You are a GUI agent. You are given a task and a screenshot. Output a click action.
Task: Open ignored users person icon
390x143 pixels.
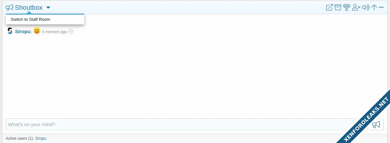coord(356,7)
